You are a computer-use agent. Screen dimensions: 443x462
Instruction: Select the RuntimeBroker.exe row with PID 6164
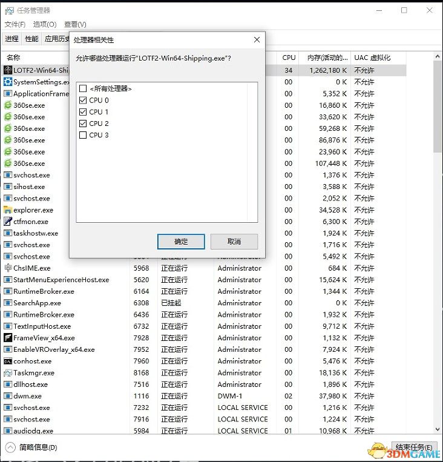point(205,291)
